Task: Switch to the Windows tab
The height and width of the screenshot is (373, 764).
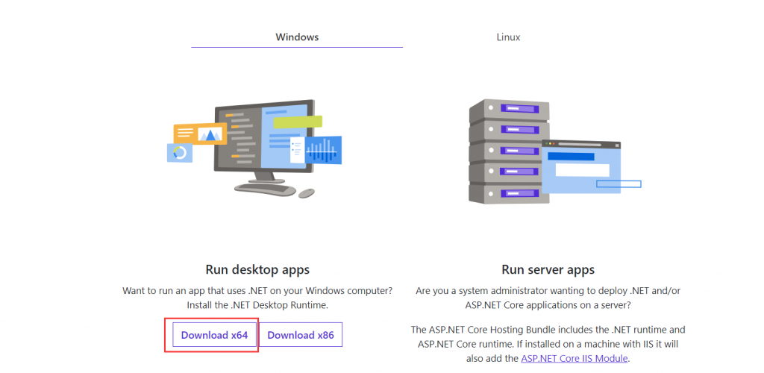Action: pos(297,37)
